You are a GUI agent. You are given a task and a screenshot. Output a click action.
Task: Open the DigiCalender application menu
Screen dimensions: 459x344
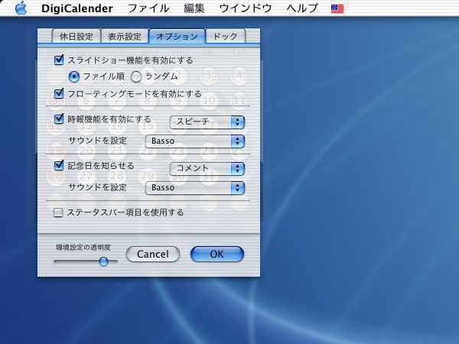pyautogui.click(x=77, y=8)
